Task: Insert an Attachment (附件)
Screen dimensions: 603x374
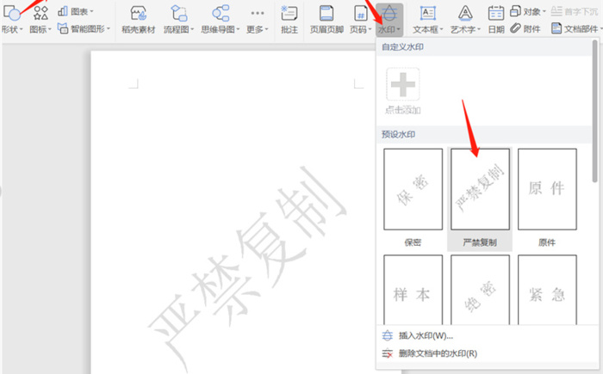Action: point(525,28)
